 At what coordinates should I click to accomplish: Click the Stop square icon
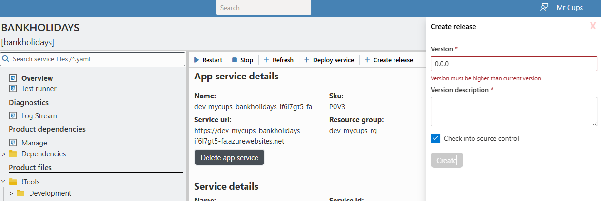tap(235, 60)
